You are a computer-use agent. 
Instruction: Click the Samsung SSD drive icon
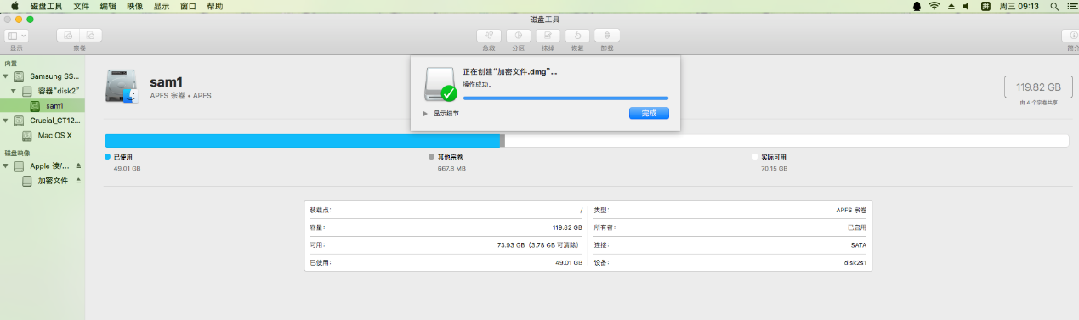[x=19, y=76]
